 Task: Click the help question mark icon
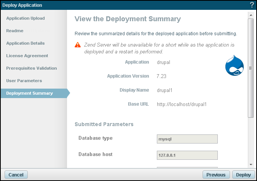(252, 5)
